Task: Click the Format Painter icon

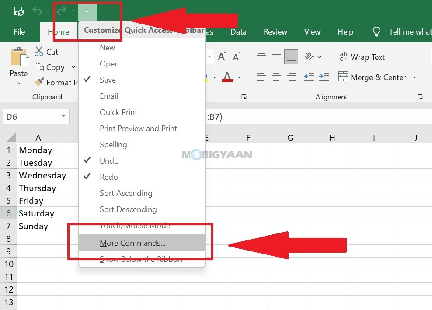Action: point(39,82)
